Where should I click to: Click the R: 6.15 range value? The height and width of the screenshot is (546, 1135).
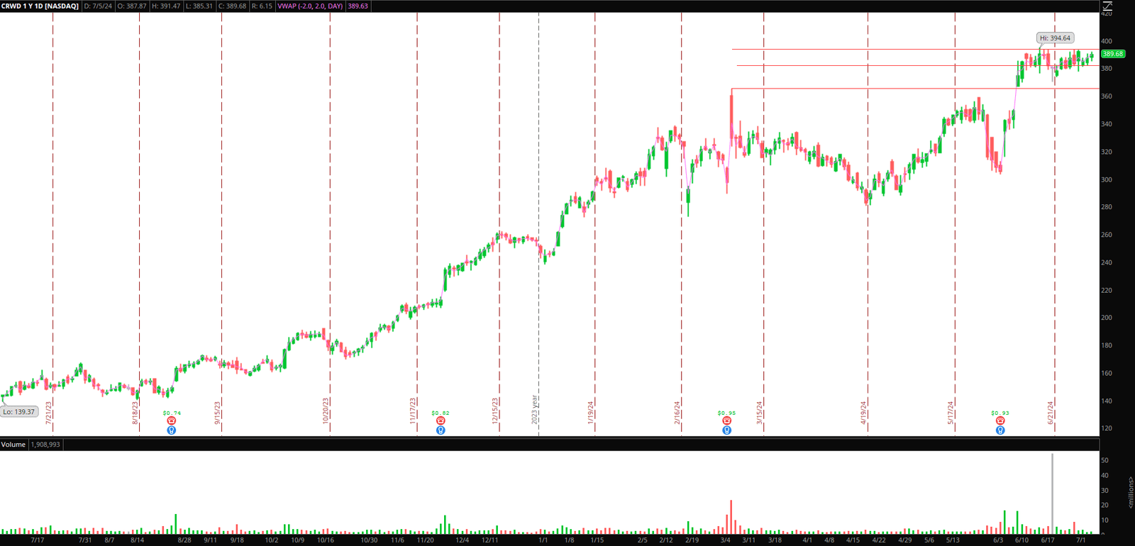(262, 6)
